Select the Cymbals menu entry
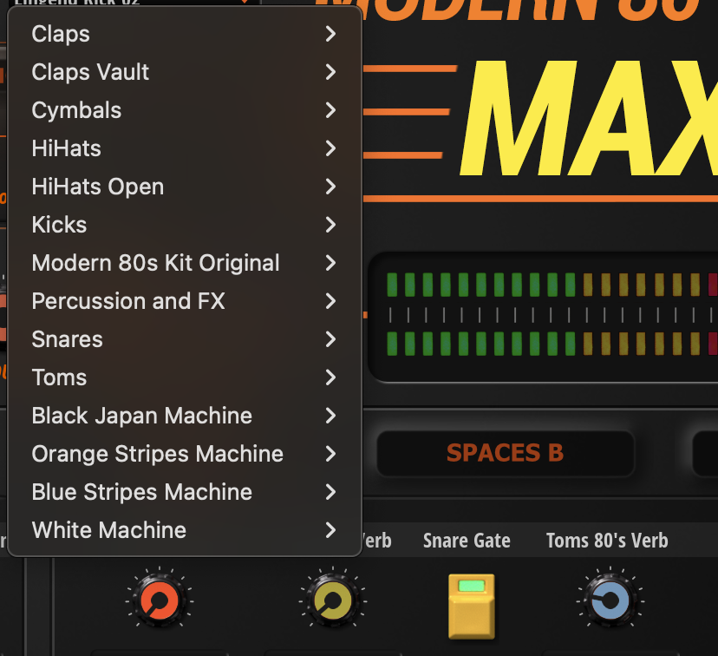Screen dimensions: 718x656 point(76,110)
